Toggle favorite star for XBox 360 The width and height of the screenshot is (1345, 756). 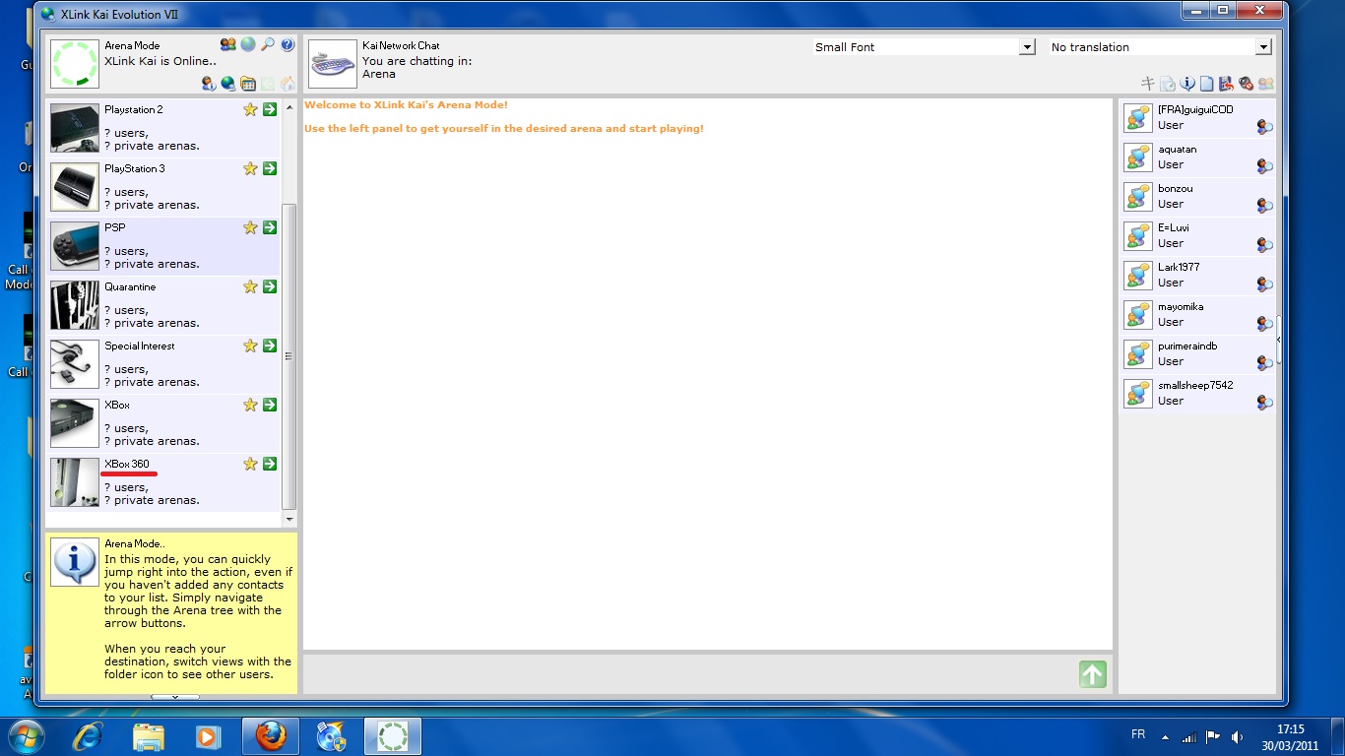250,464
